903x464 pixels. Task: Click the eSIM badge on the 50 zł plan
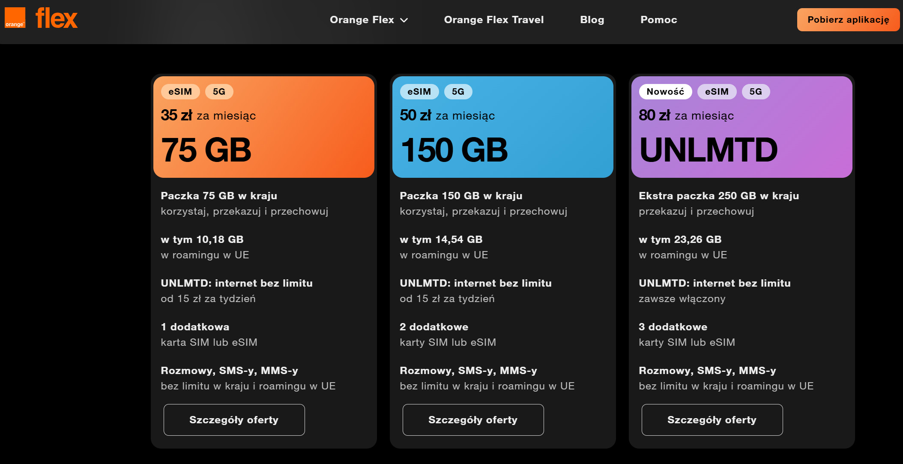(419, 92)
